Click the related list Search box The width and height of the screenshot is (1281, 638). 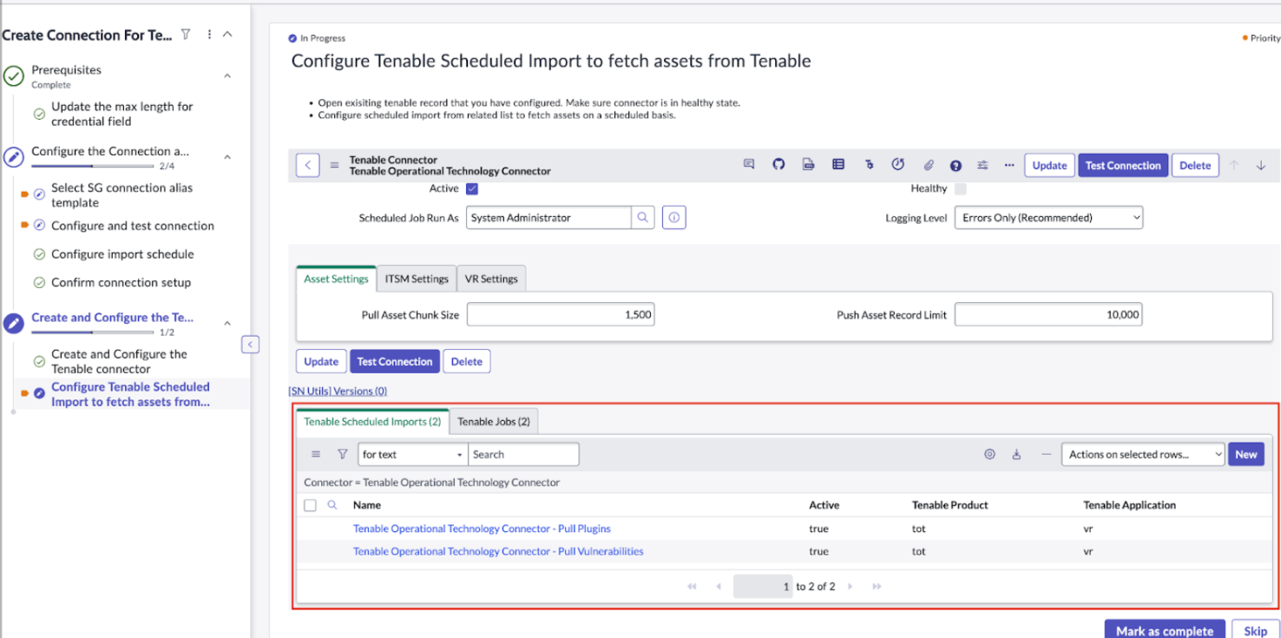[523, 454]
